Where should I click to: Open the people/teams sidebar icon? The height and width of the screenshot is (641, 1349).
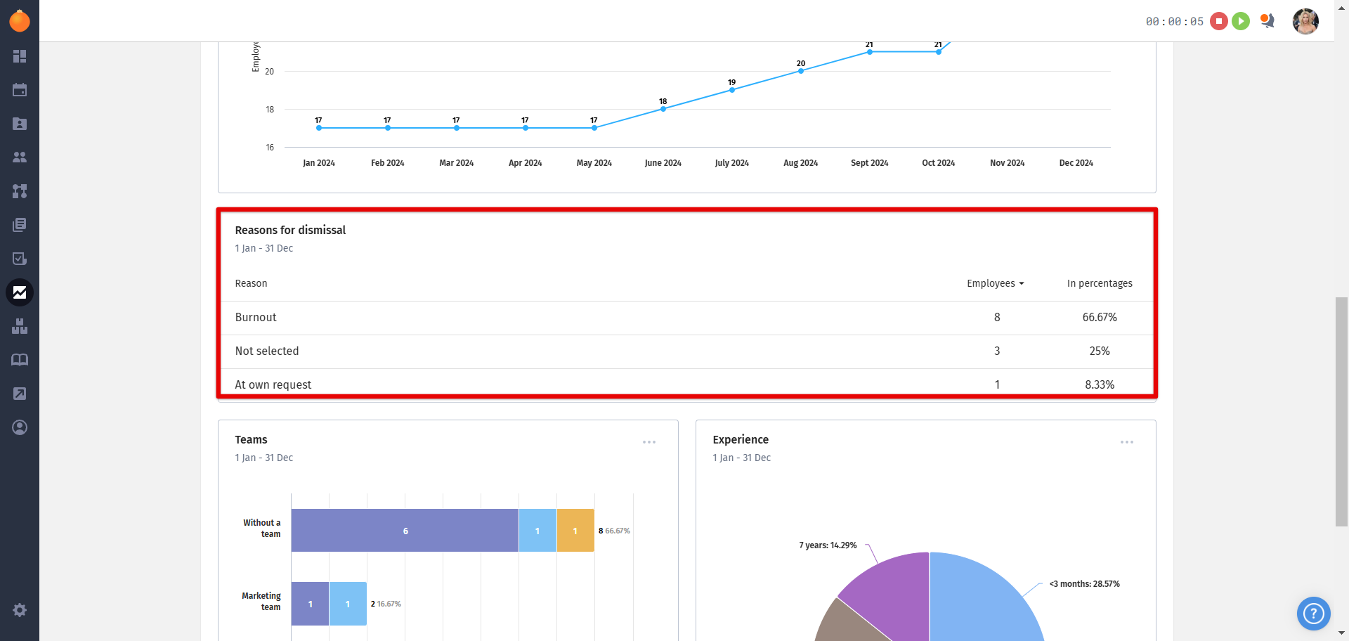tap(20, 157)
